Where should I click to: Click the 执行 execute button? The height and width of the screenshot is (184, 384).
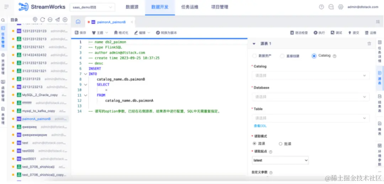click(319, 33)
